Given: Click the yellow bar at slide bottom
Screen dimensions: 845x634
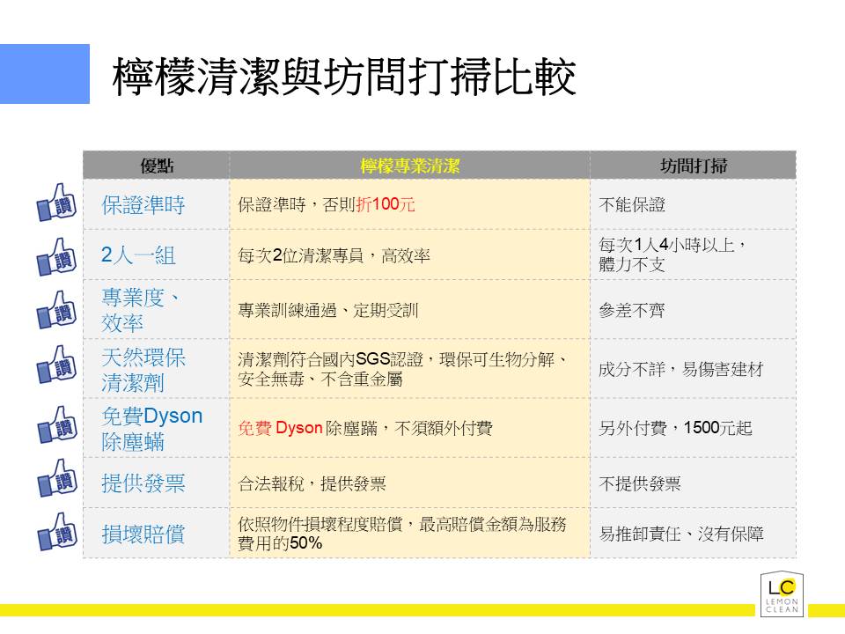Looking at the screenshot, I should tap(378, 609).
